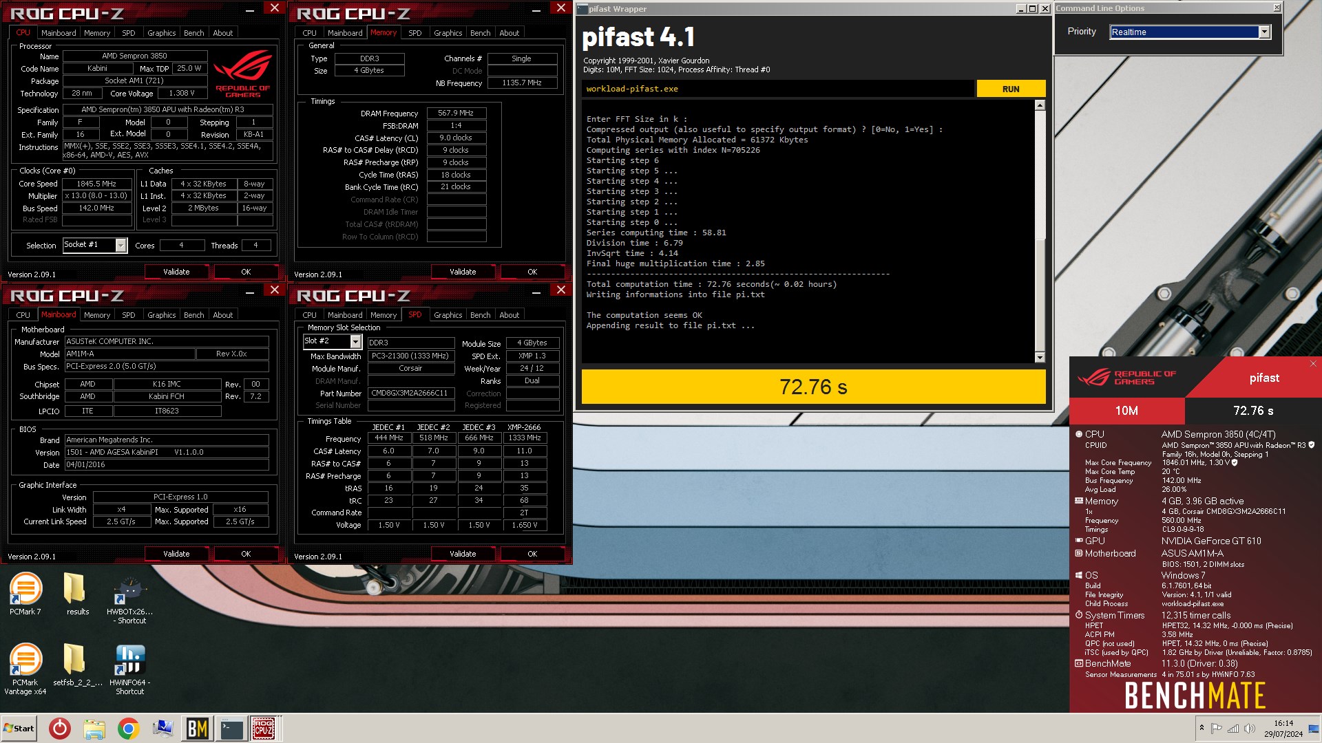Click the pifast output scroll-down arrow
The height and width of the screenshot is (743, 1322).
(x=1040, y=357)
